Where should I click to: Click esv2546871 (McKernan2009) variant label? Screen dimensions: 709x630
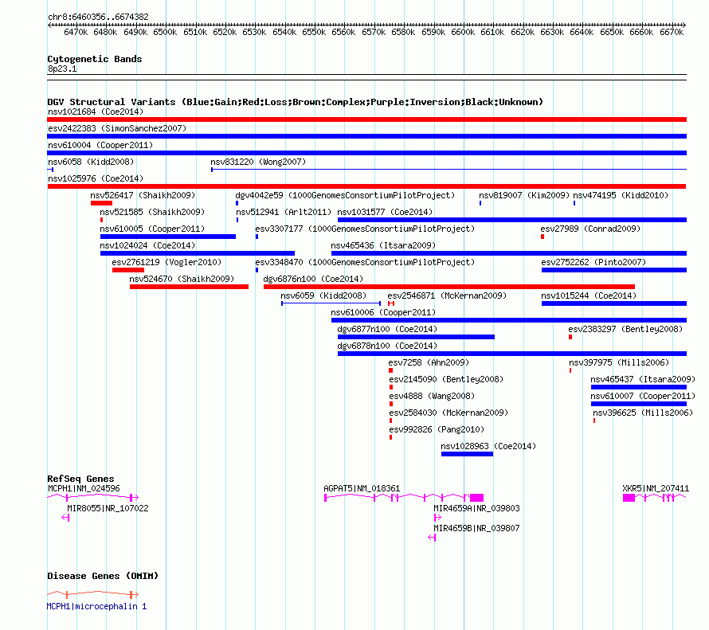pos(447,295)
